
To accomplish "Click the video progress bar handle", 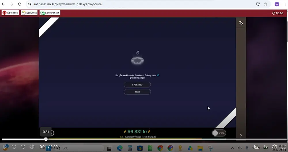I will [46, 139].
